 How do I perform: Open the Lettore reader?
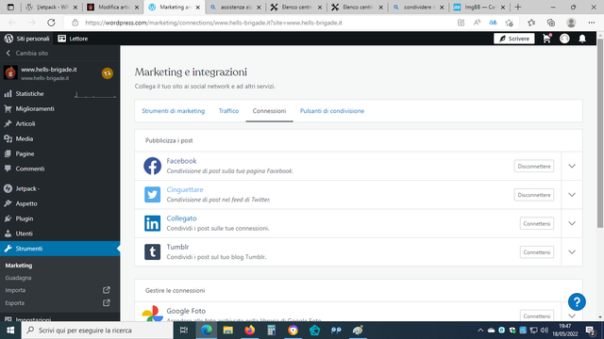pos(73,39)
